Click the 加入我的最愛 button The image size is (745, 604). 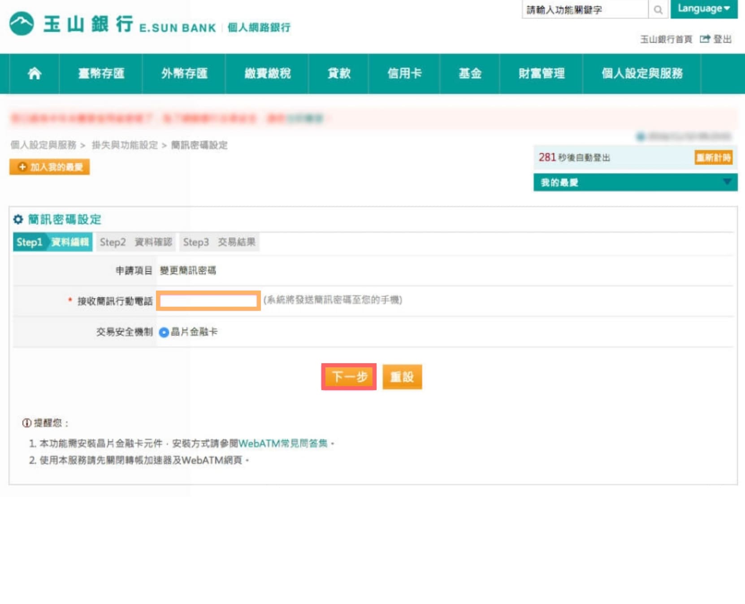(x=49, y=167)
